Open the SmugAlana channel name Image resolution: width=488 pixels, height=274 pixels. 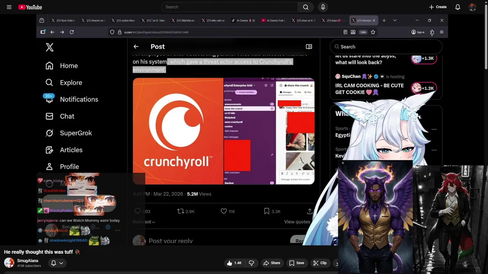click(x=27, y=261)
